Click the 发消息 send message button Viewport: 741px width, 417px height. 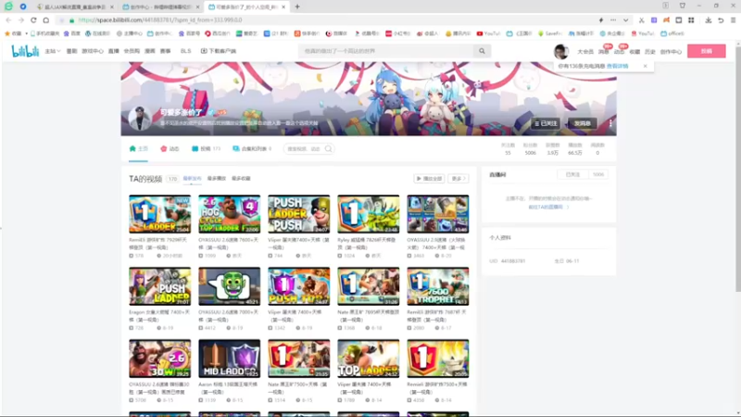pyautogui.click(x=583, y=123)
